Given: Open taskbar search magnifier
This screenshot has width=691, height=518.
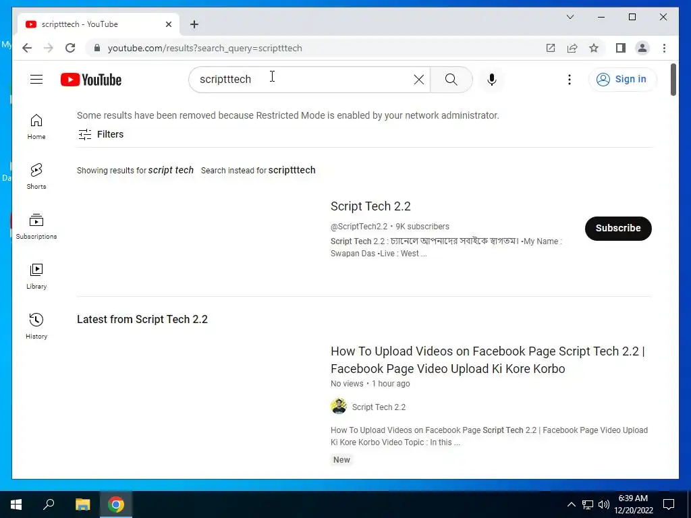Looking at the screenshot, I should tap(49, 505).
